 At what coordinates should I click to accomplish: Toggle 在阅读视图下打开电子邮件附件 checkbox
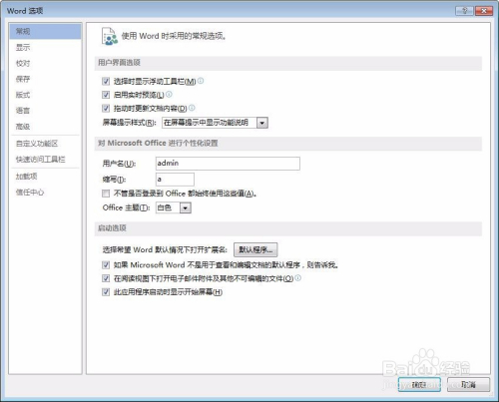(x=106, y=278)
